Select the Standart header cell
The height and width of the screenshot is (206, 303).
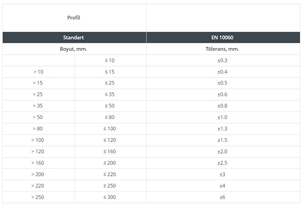coord(73,38)
